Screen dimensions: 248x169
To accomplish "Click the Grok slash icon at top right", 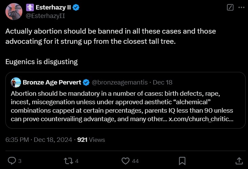I will click(x=230, y=7).
